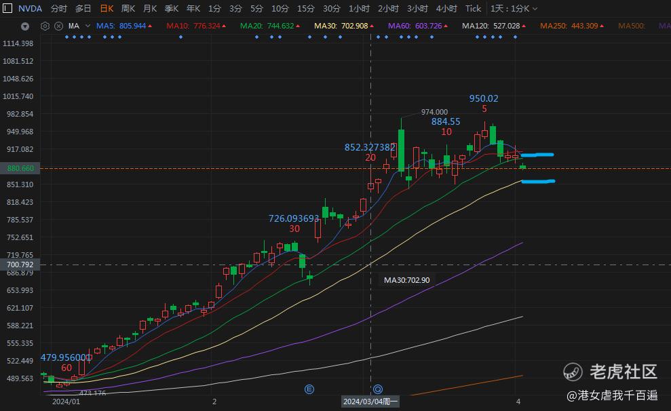Select the 年K yearly chart tab
The image size is (671, 411).
(x=193, y=9)
